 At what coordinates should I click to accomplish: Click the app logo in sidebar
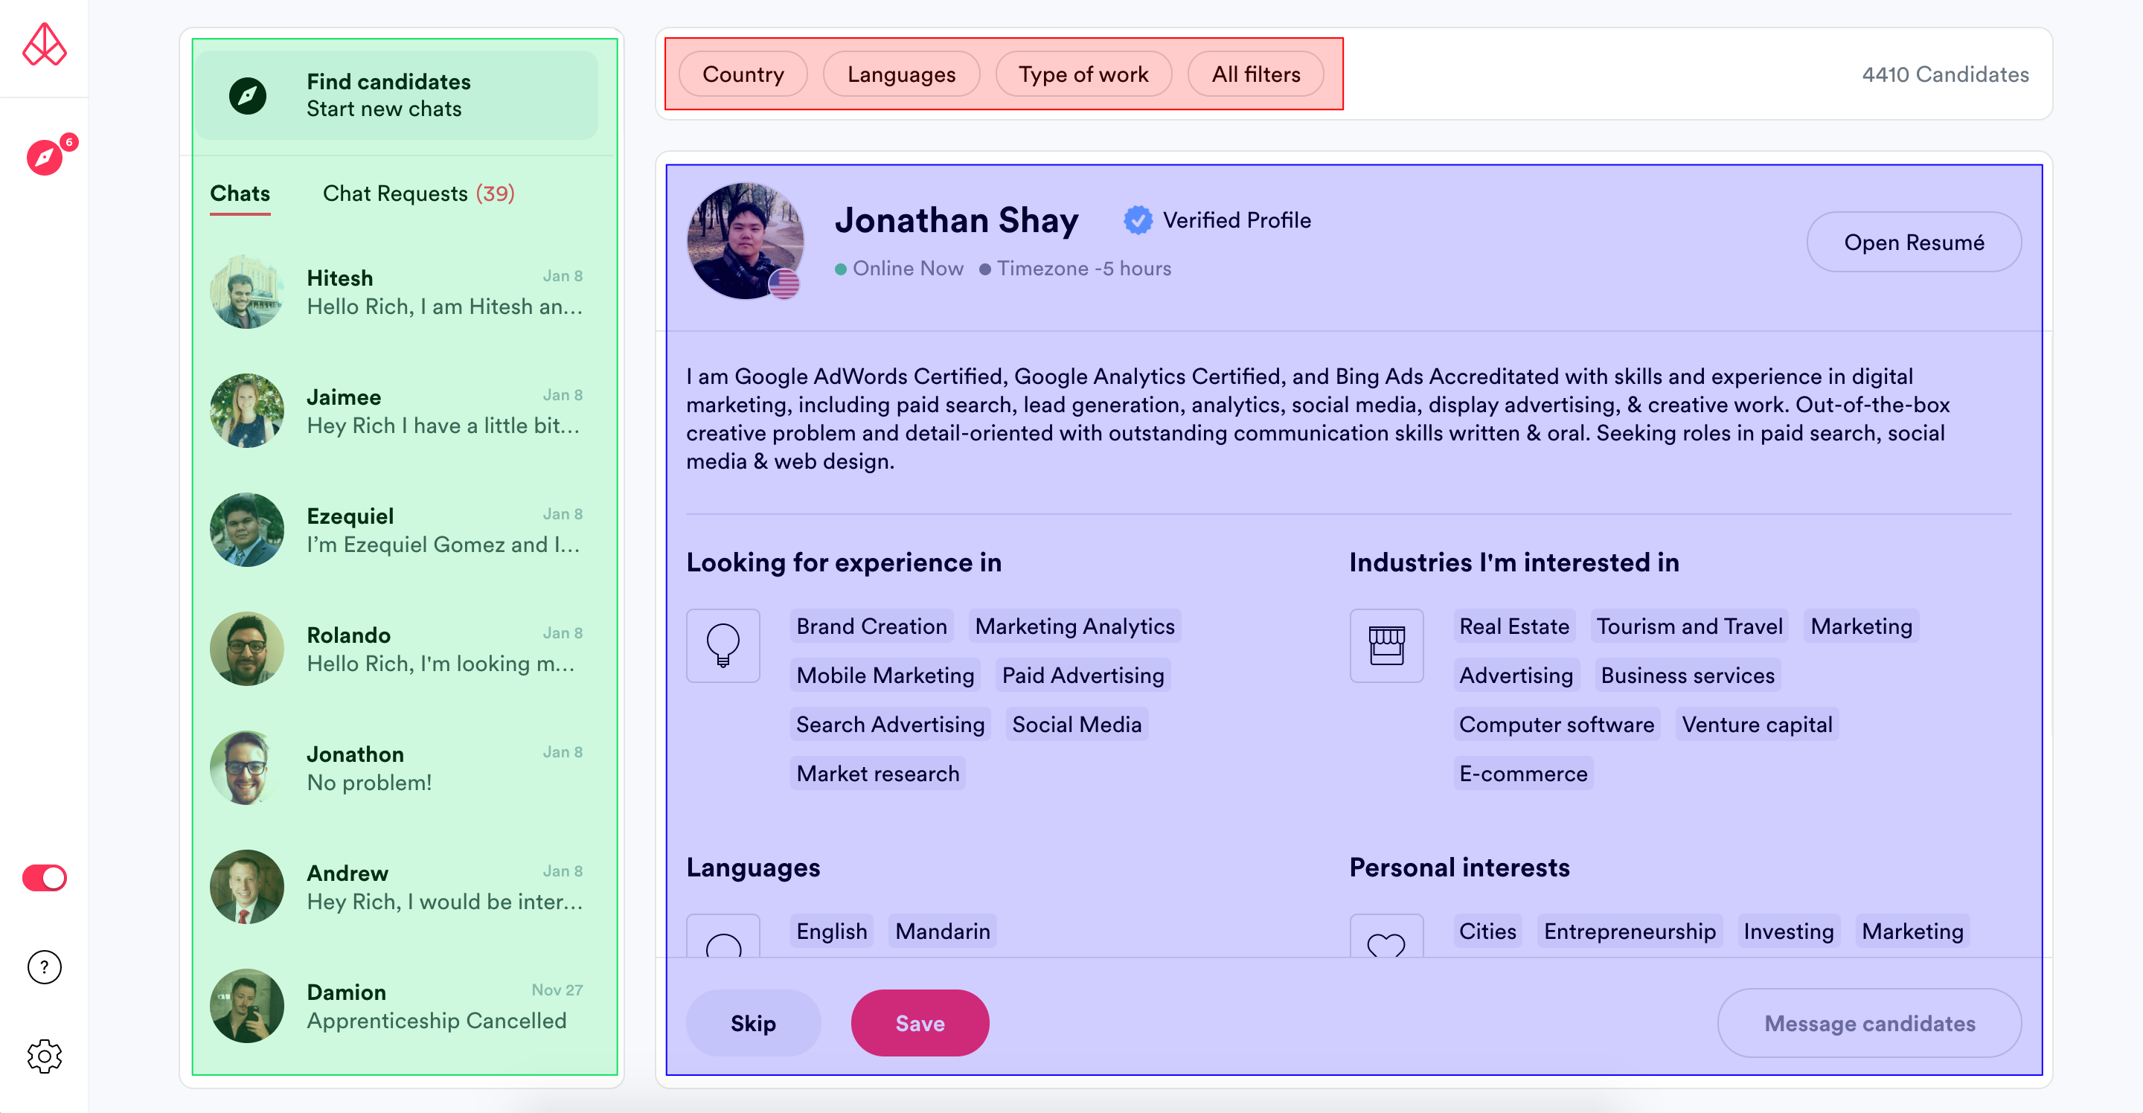pos(44,45)
